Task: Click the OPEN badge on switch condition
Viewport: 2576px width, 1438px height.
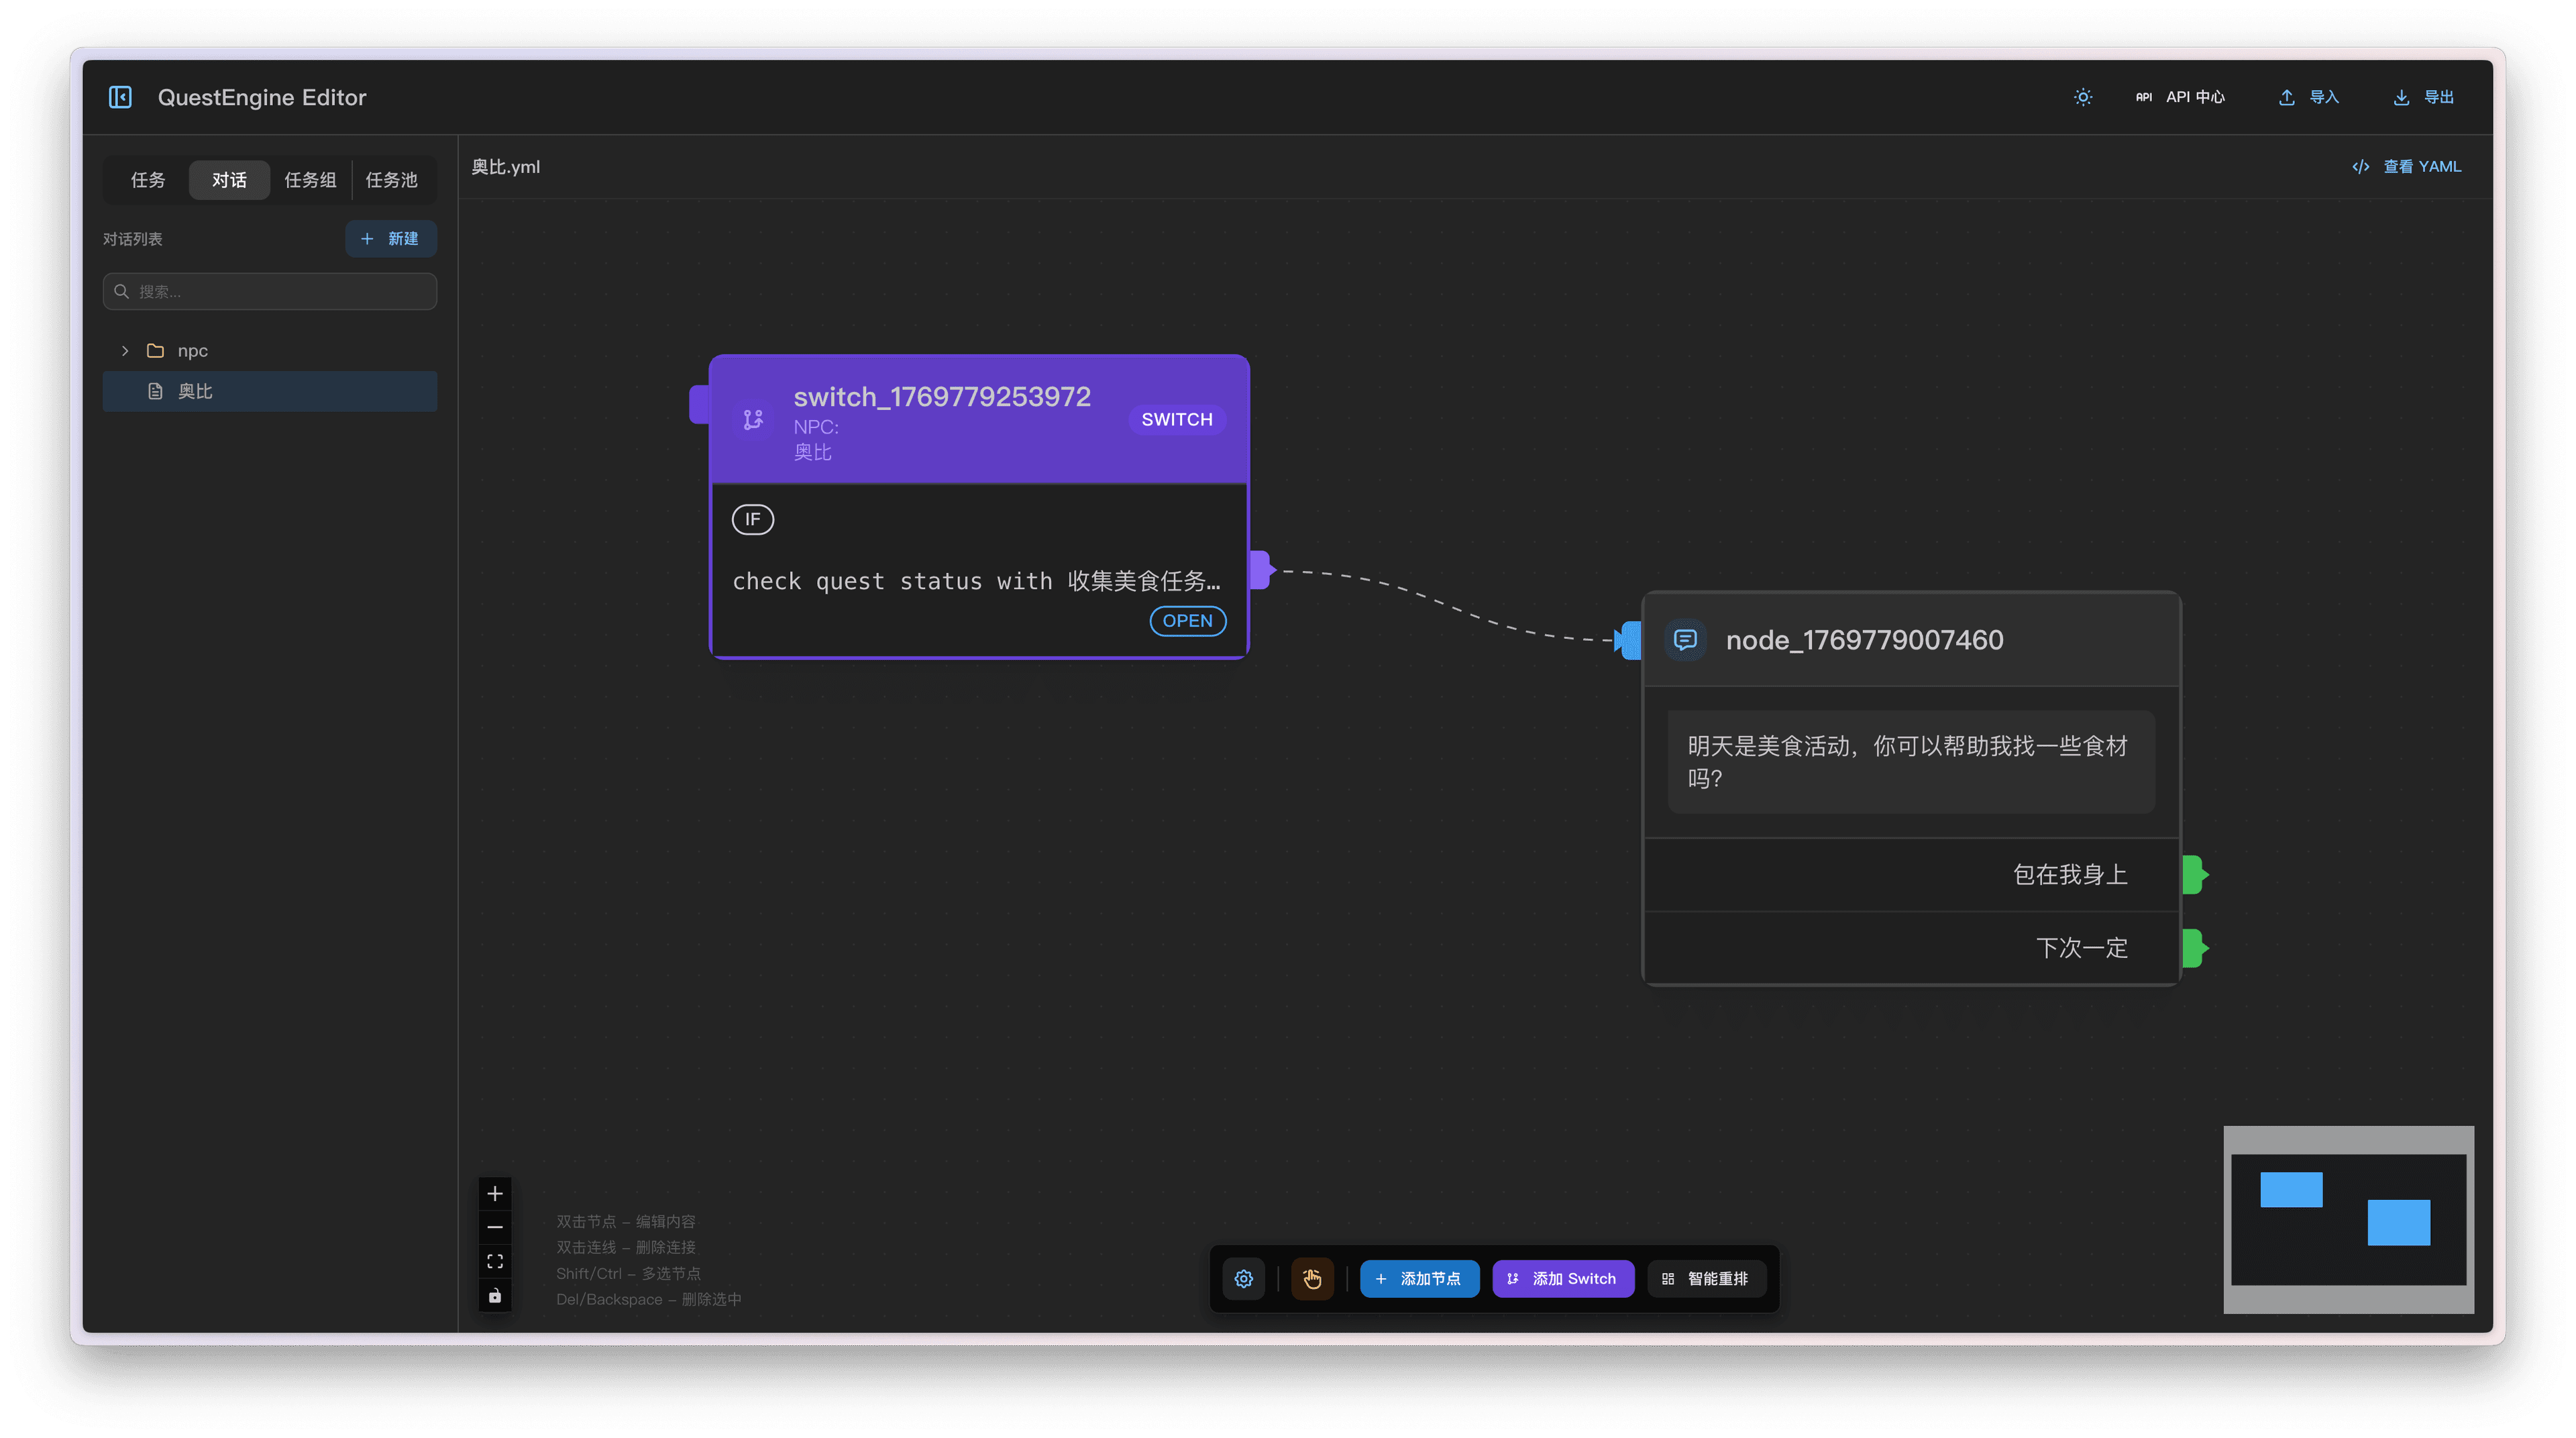Action: (1187, 621)
